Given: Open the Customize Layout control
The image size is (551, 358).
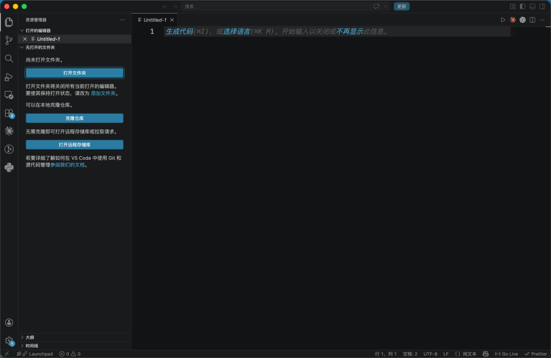Looking at the screenshot, I should (x=513, y=6).
